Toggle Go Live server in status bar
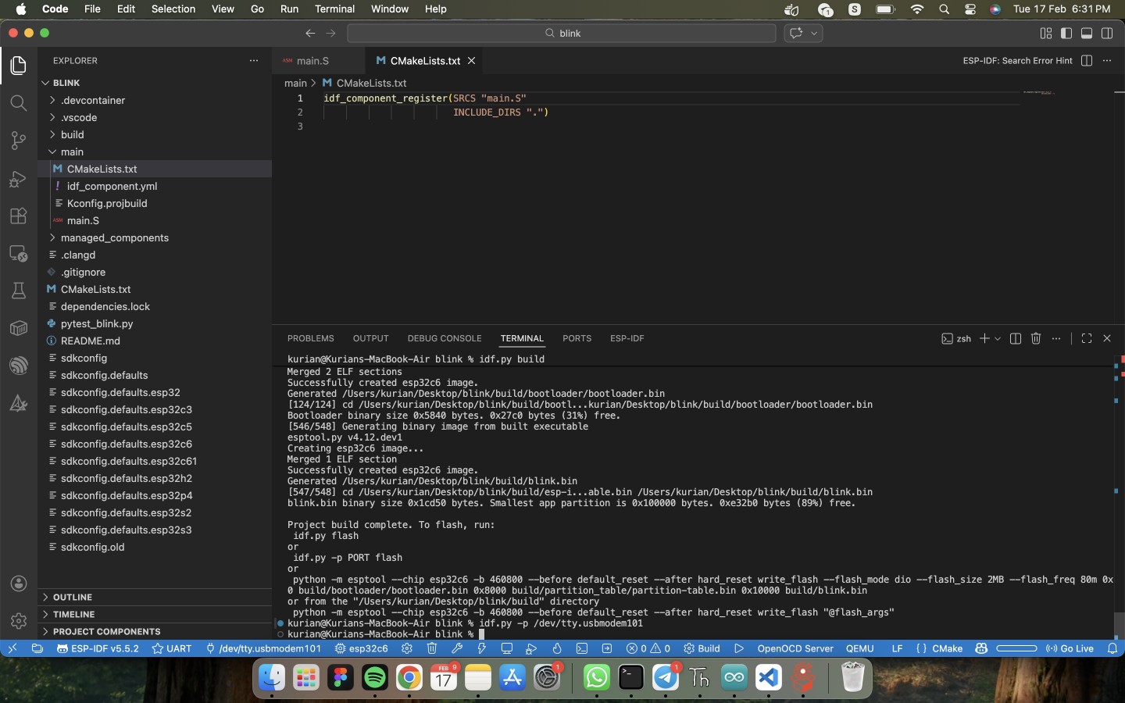1125x703 pixels. pyautogui.click(x=1070, y=648)
